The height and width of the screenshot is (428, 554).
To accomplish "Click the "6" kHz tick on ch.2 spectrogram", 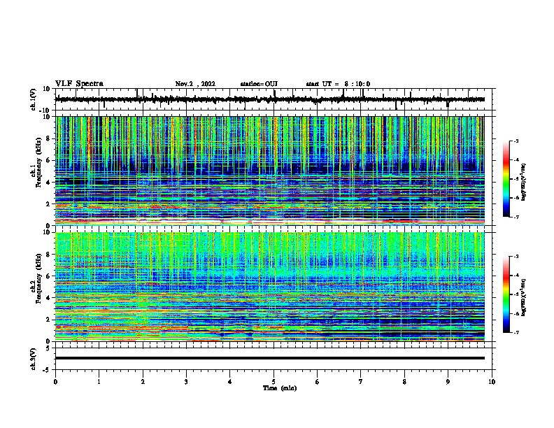I will coord(49,276).
